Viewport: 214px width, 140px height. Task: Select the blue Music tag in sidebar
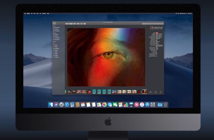pyautogui.click(x=55, y=52)
